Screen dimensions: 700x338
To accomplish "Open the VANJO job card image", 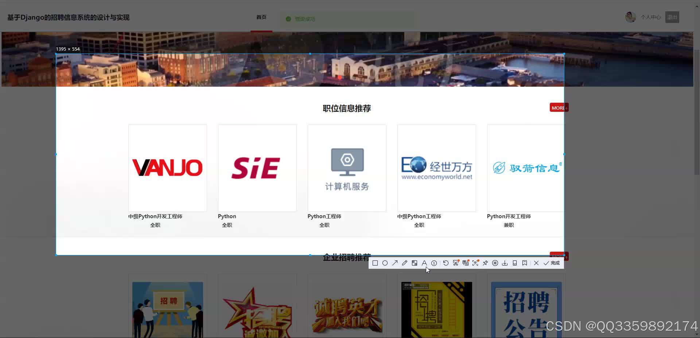I will tap(168, 168).
